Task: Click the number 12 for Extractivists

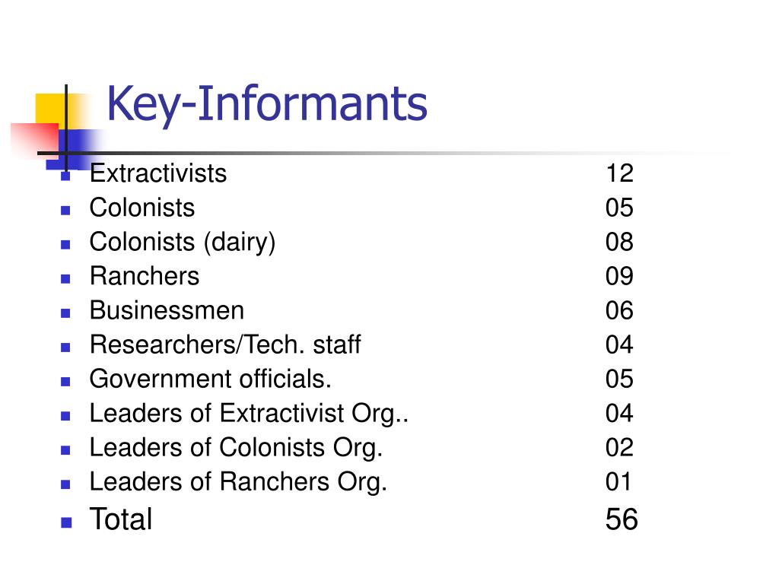Action: 619,173
